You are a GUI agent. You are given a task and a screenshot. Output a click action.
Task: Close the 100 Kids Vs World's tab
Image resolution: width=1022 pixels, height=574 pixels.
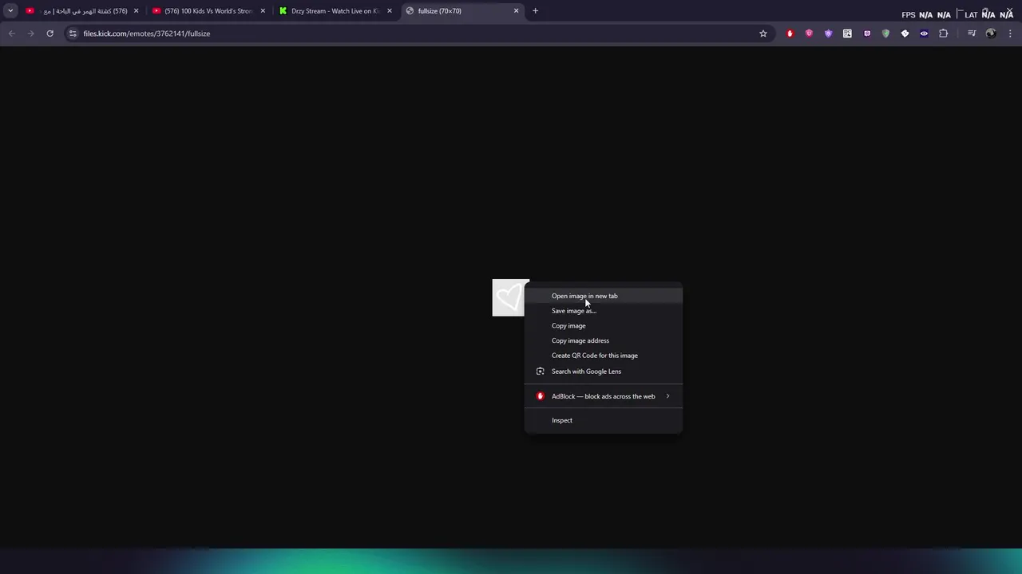263,11
